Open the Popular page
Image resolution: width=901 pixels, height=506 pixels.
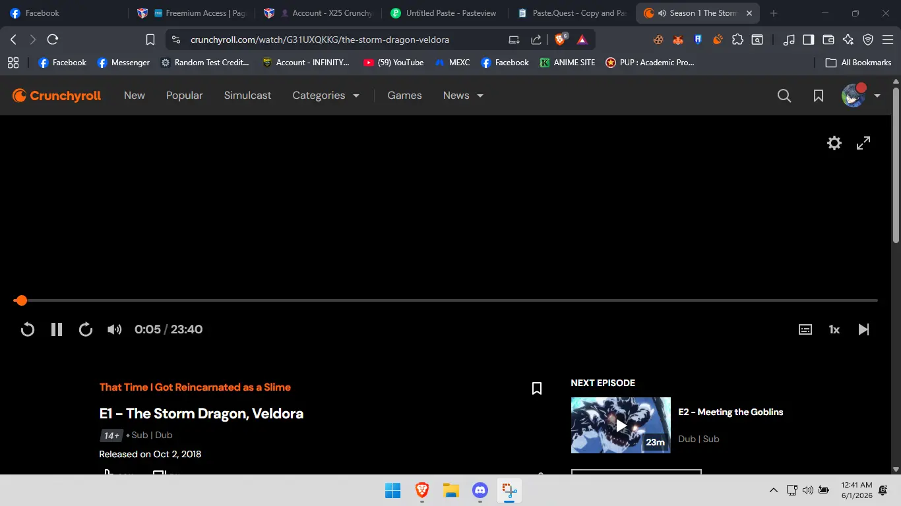point(185,96)
